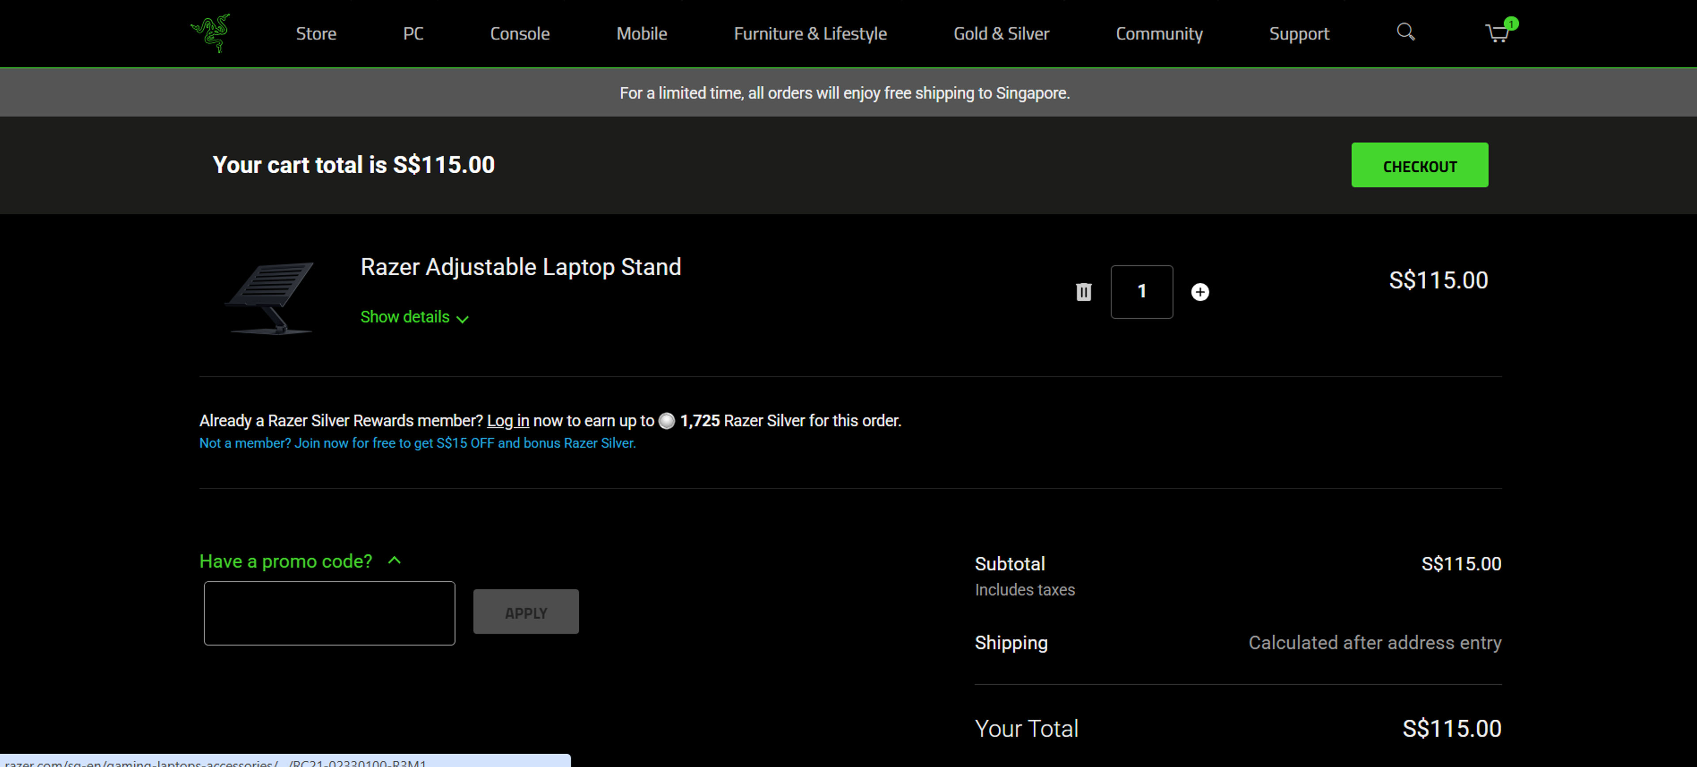This screenshot has height=767, width=1697.
Task: Remove laptop stand with trash icon
Action: pos(1083,292)
